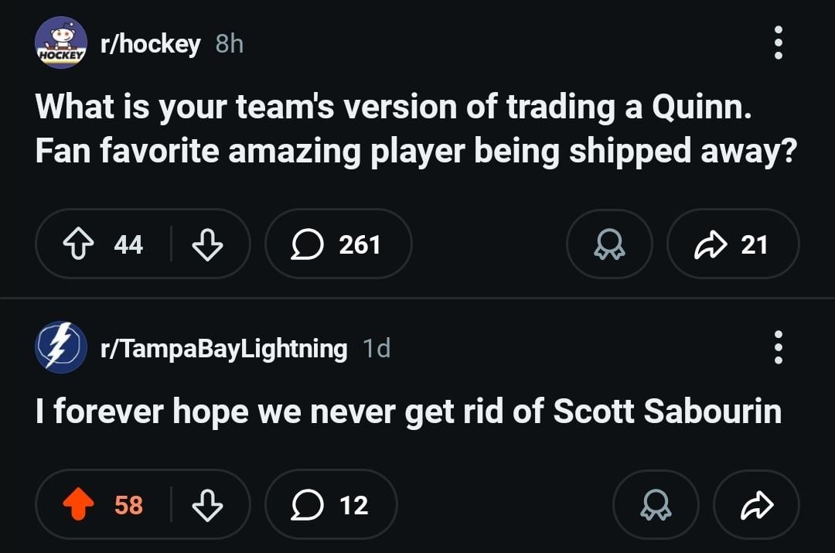Downvote the Scott Sabourin post

[x=206, y=504]
